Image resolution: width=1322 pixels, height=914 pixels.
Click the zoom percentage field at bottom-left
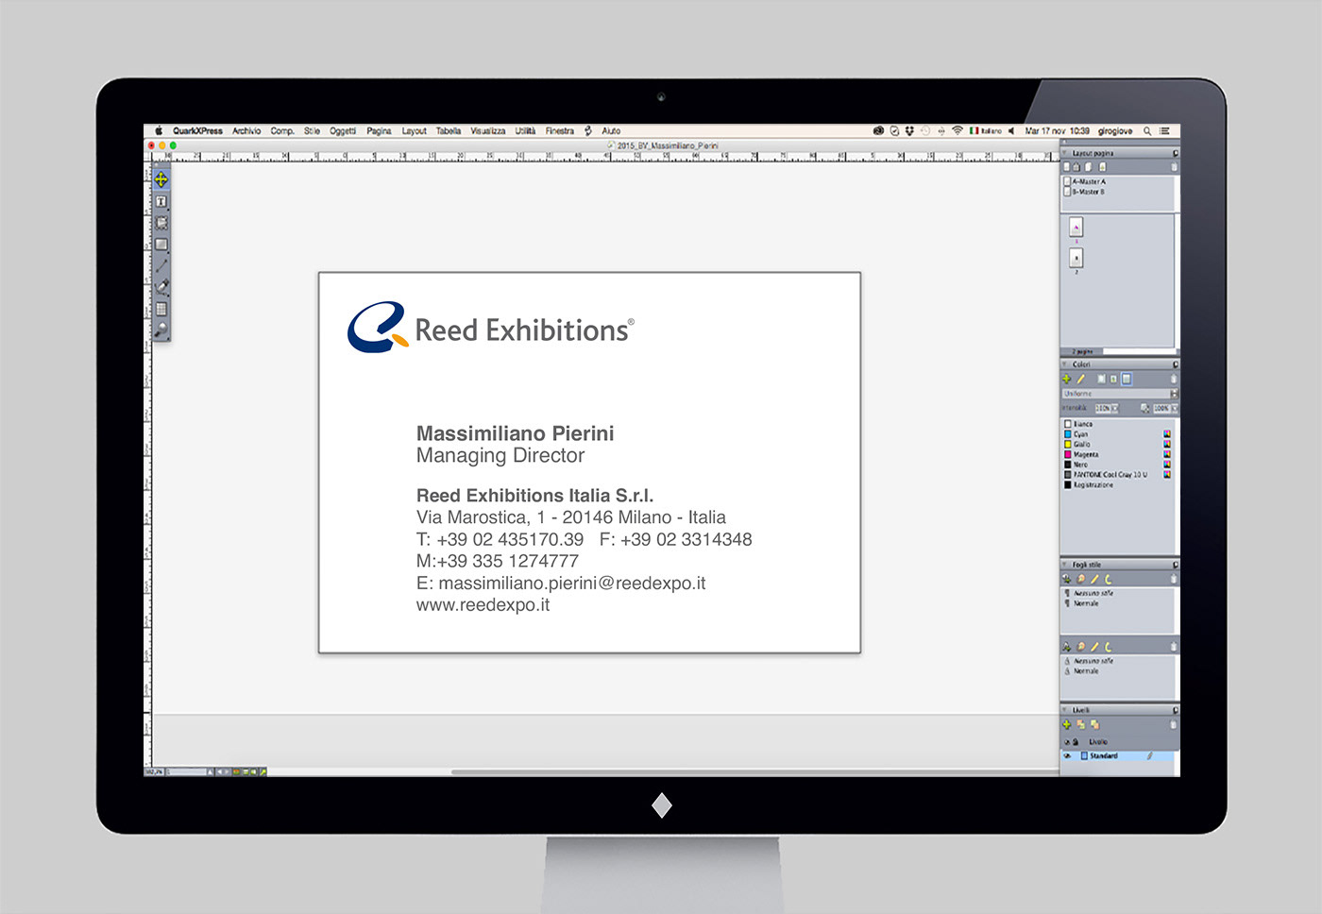click(x=154, y=772)
